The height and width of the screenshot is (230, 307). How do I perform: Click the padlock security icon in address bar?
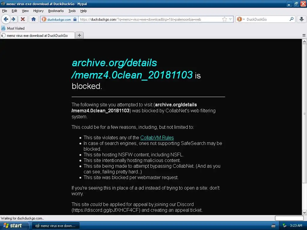tap(75, 19)
